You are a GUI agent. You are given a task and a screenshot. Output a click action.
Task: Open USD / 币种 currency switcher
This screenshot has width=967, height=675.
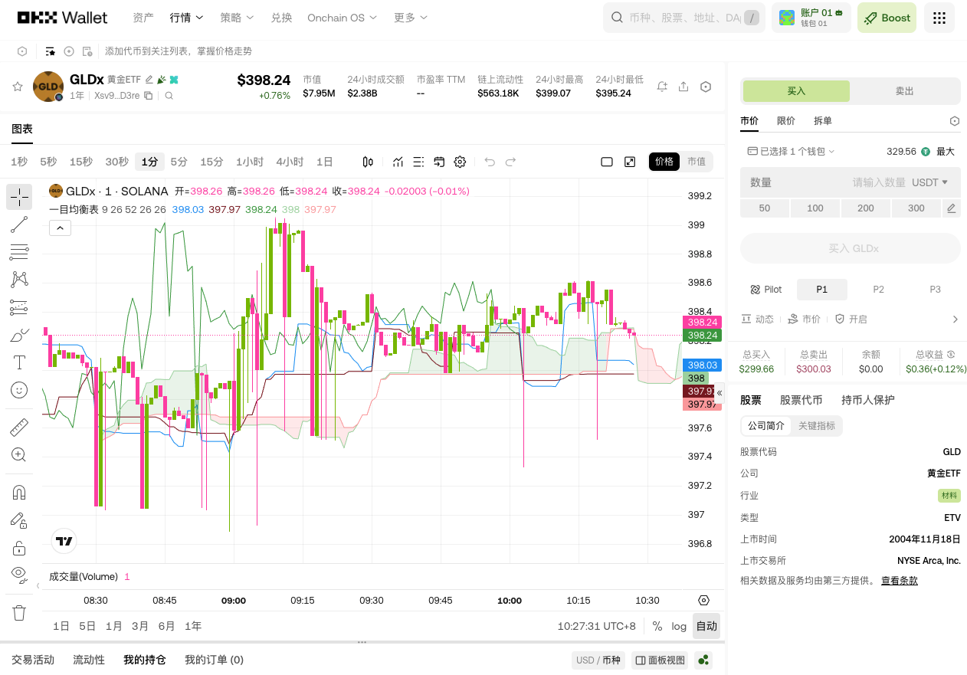tap(598, 660)
